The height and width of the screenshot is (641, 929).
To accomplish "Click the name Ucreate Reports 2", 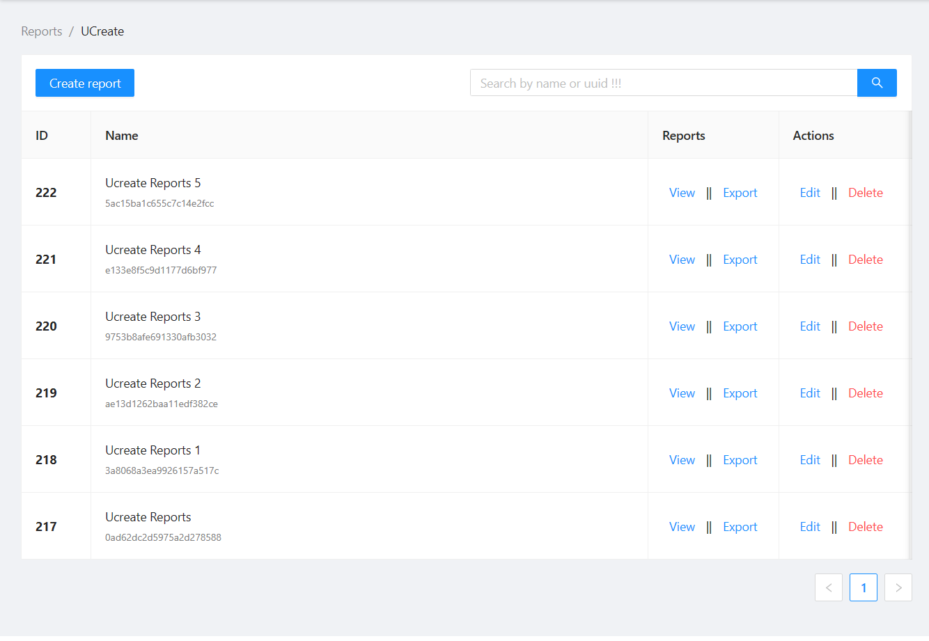I will point(153,383).
